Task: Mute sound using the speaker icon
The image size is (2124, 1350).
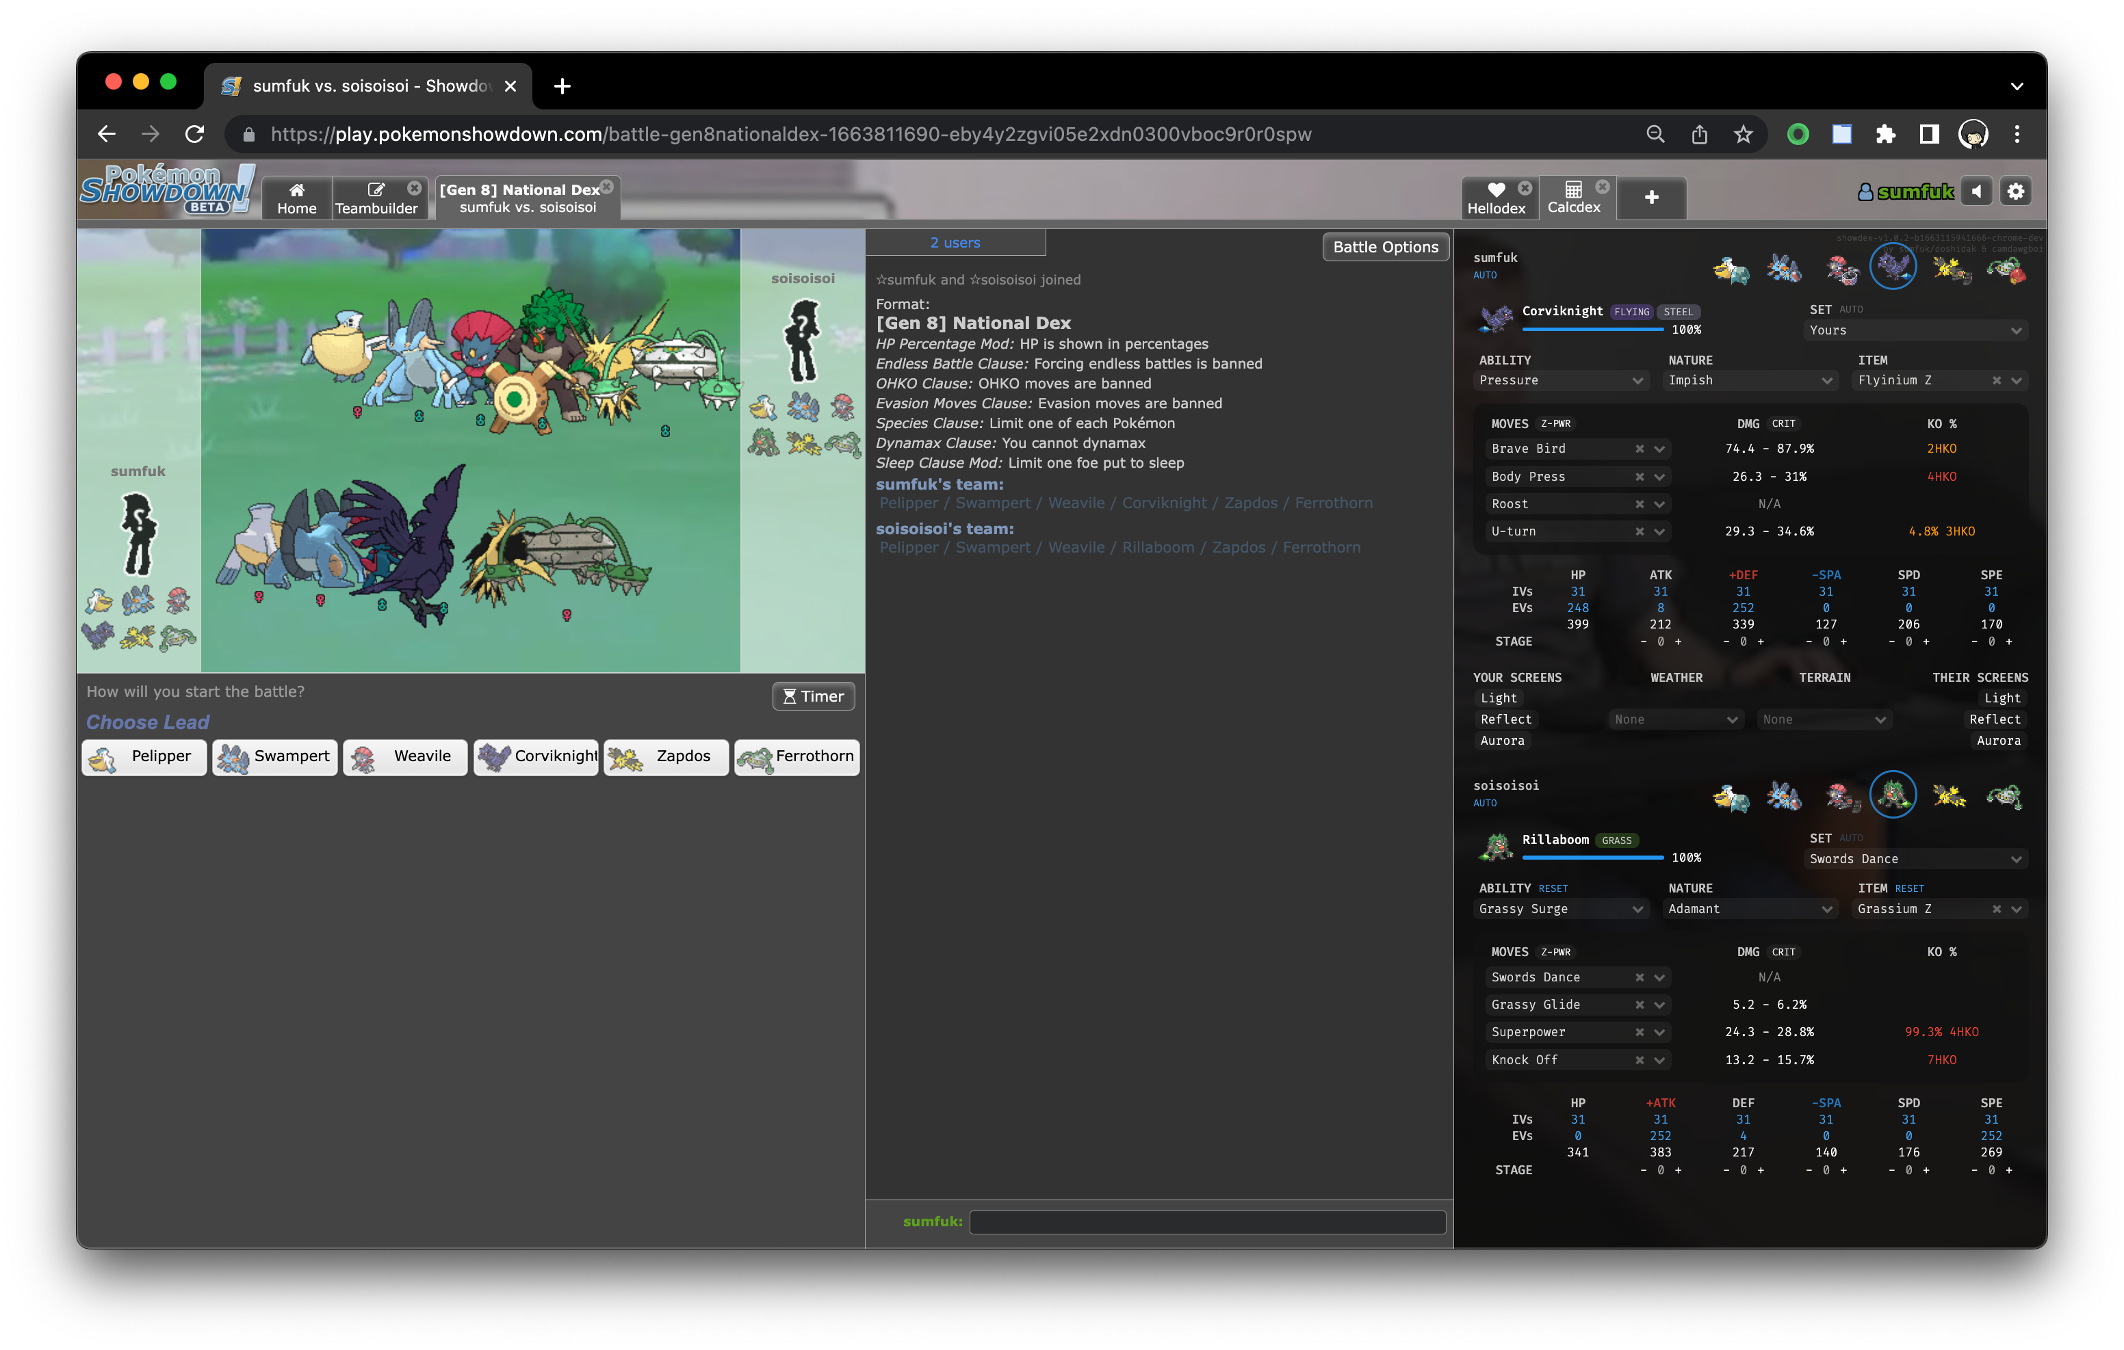Action: [1976, 191]
